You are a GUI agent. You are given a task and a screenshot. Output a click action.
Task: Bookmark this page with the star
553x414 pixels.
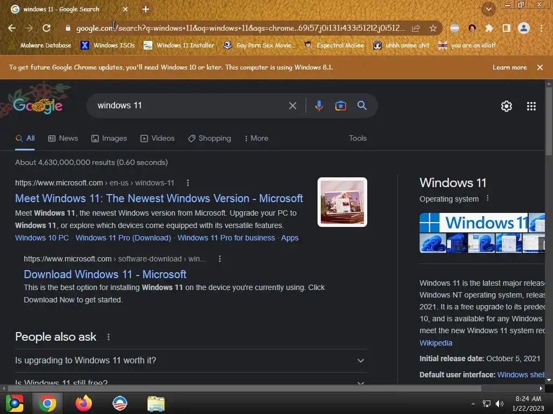433,28
